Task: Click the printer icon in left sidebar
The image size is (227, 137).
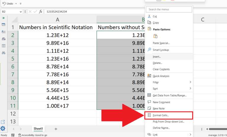Action: (x=4, y=39)
